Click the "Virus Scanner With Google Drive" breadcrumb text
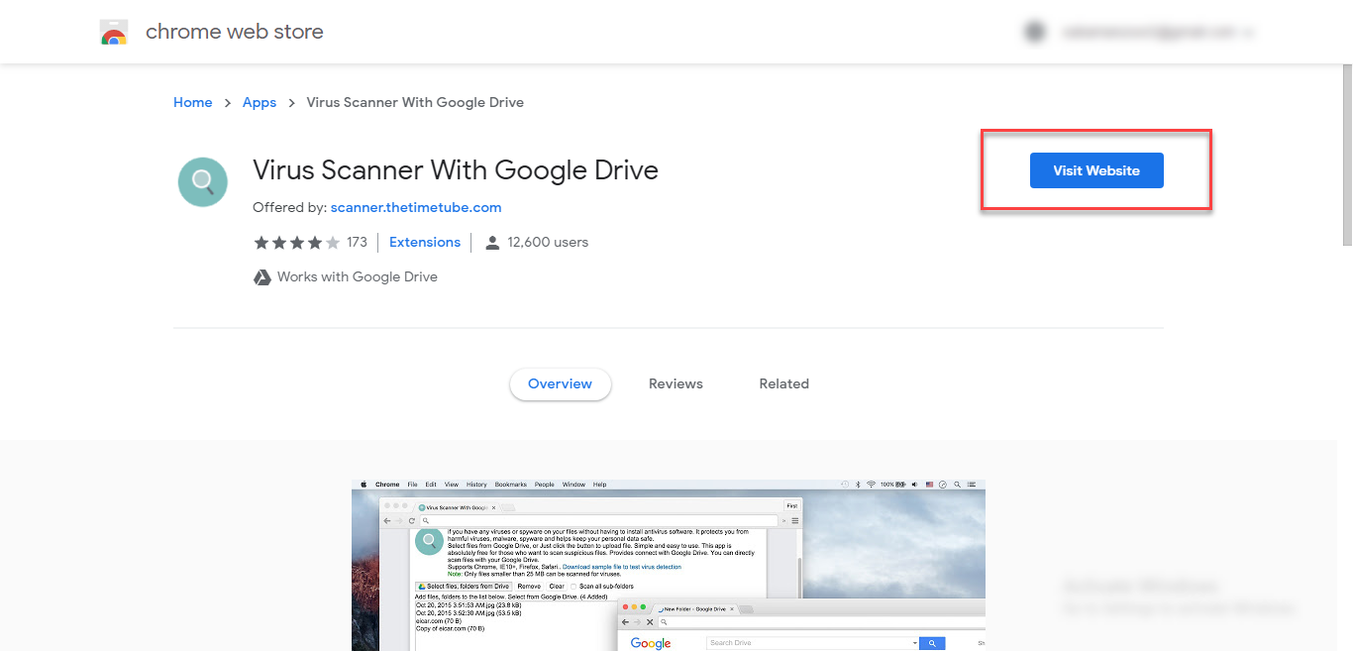 415,102
